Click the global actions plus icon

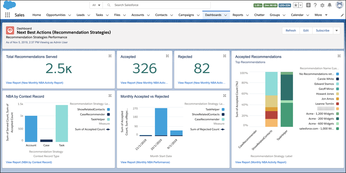pyautogui.click(x=309, y=5)
